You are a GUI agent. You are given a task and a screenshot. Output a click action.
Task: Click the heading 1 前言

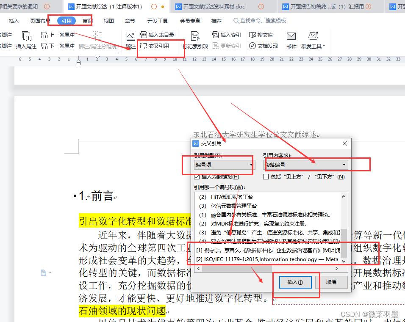click(x=96, y=196)
